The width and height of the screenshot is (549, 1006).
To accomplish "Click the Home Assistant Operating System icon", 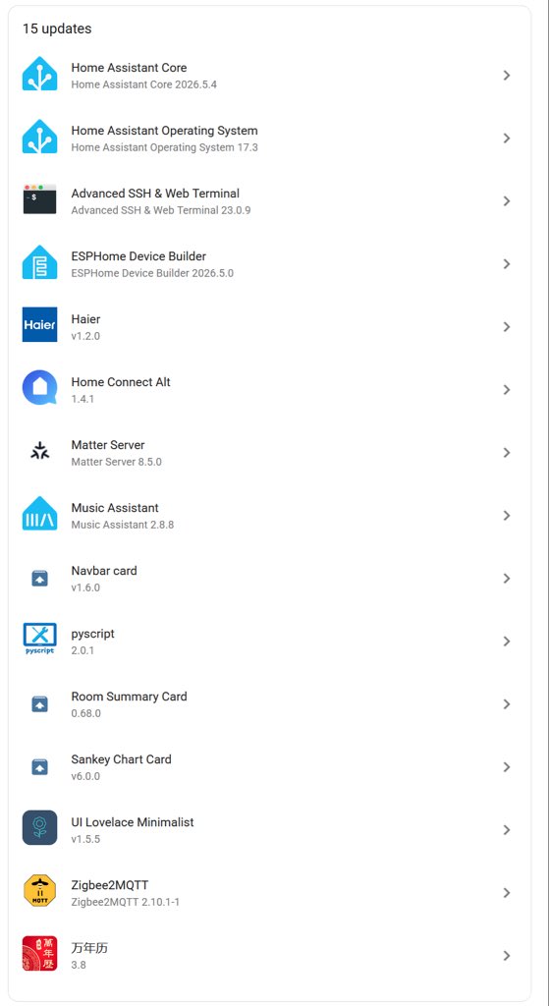I will pyautogui.click(x=39, y=138).
